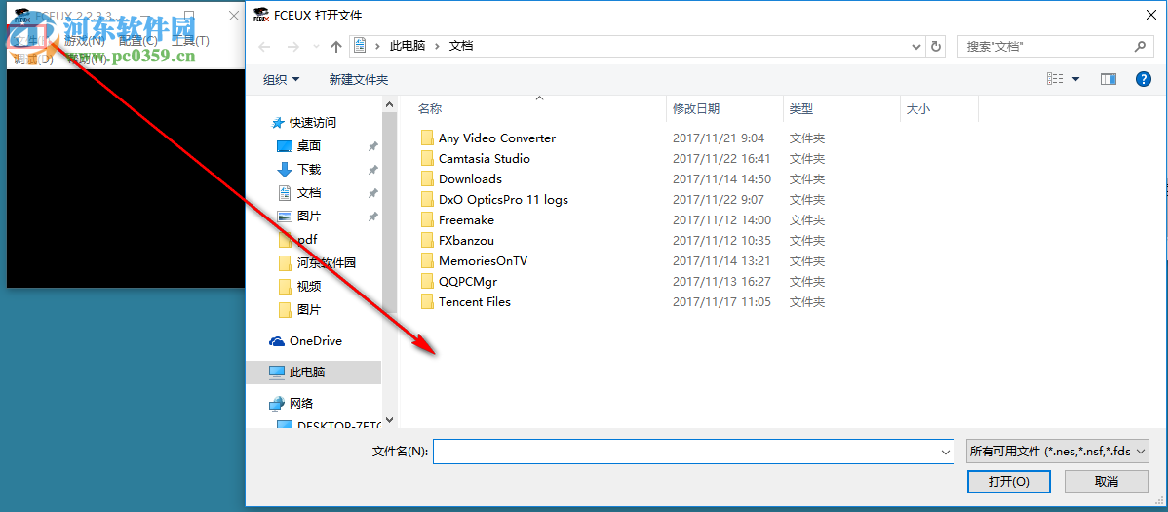This screenshot has height=512, width=1168.
Task: Click the search magnifier icon
Action: click(x=1139, y=46)
